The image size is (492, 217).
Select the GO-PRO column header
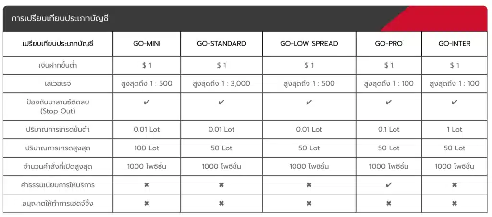point(389,44)
